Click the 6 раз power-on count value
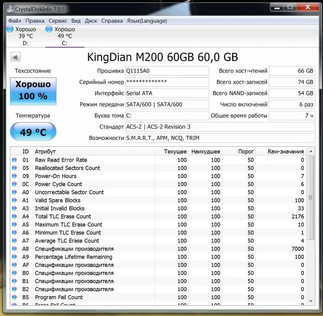 pyautogui.click(x=292, y=104)
